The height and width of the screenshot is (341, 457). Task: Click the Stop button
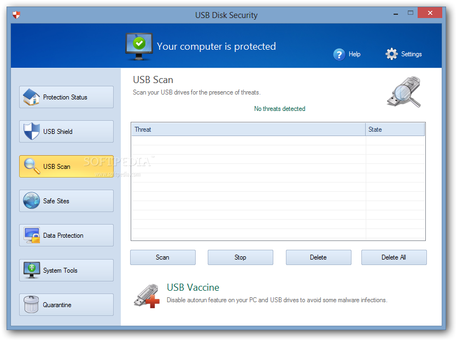(x=241, y=257)
